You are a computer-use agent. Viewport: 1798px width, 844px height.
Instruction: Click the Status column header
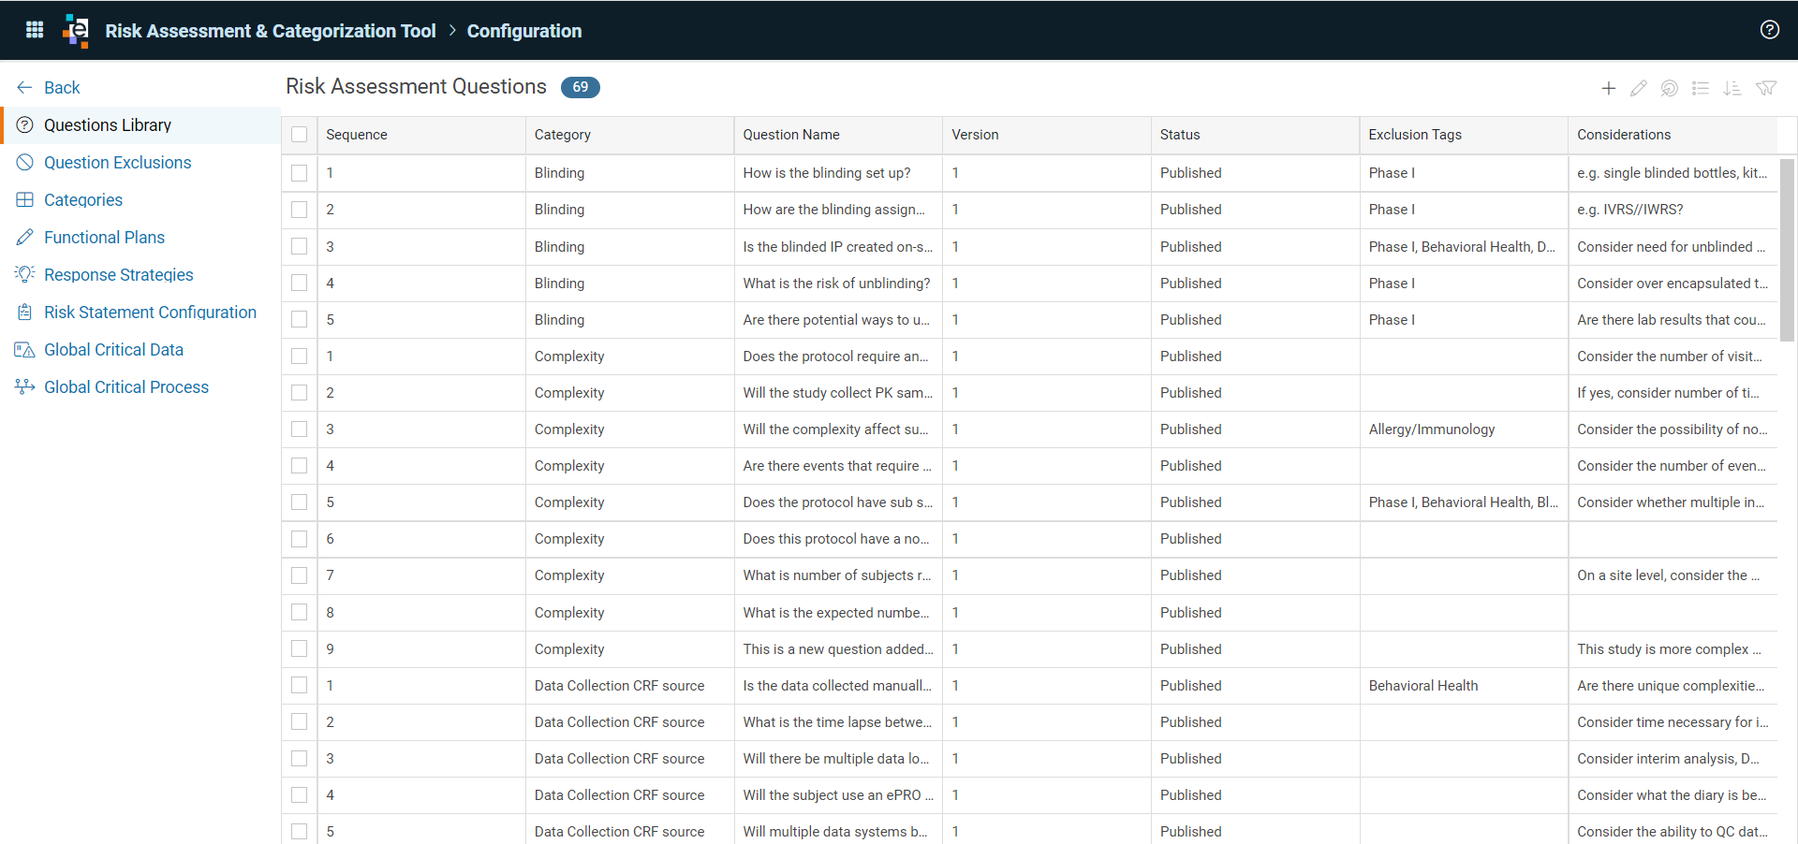click(x=1180, y=135)
